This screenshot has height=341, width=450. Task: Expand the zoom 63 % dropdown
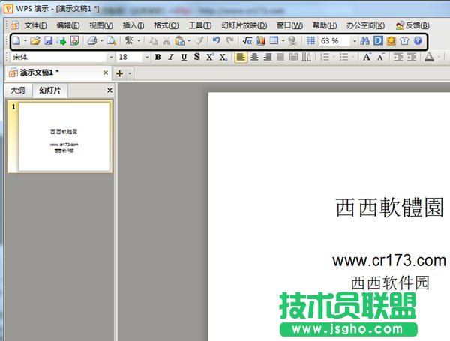coord(355,41)
